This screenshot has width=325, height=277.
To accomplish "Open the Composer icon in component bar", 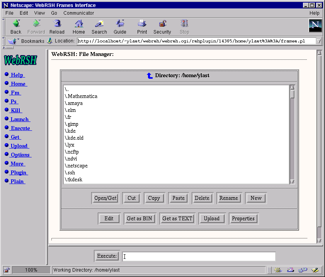I will tap(315, 270).
